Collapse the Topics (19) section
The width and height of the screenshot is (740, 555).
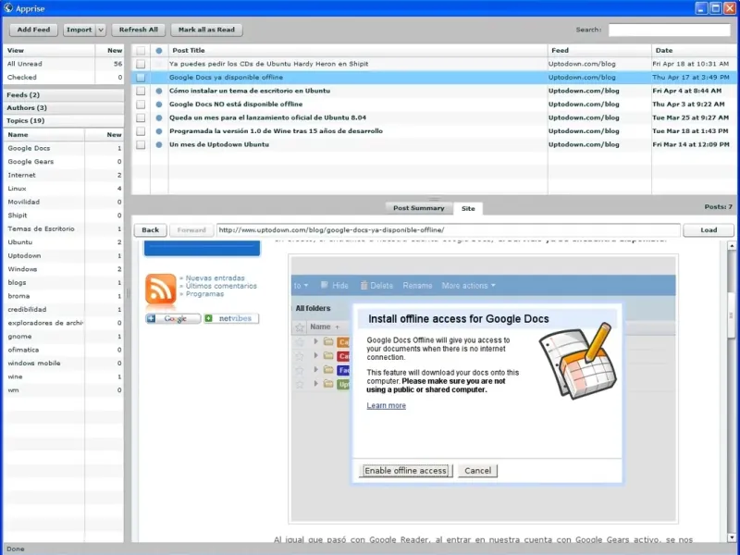[63, 121]
